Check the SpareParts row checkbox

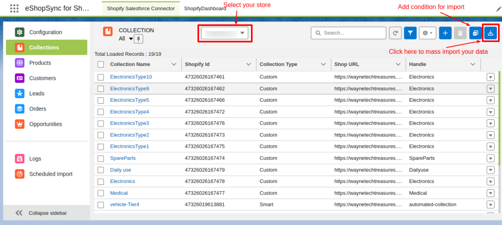pos(101,158)
